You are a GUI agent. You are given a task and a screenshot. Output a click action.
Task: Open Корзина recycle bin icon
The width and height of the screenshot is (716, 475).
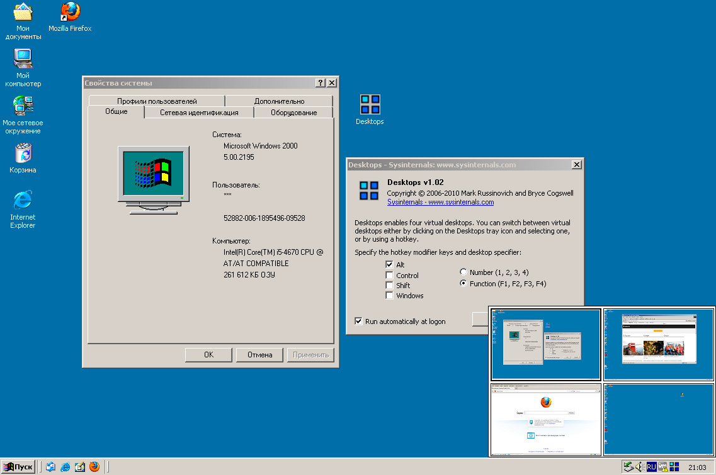(23, 154)
